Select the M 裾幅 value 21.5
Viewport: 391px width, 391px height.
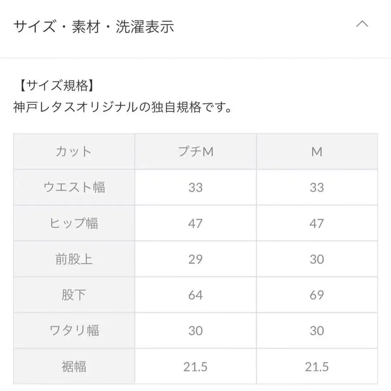pyautogui.click(x=317, y=367)
